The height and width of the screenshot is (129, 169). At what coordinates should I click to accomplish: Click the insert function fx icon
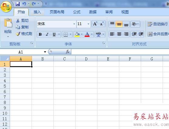point(68,52)
